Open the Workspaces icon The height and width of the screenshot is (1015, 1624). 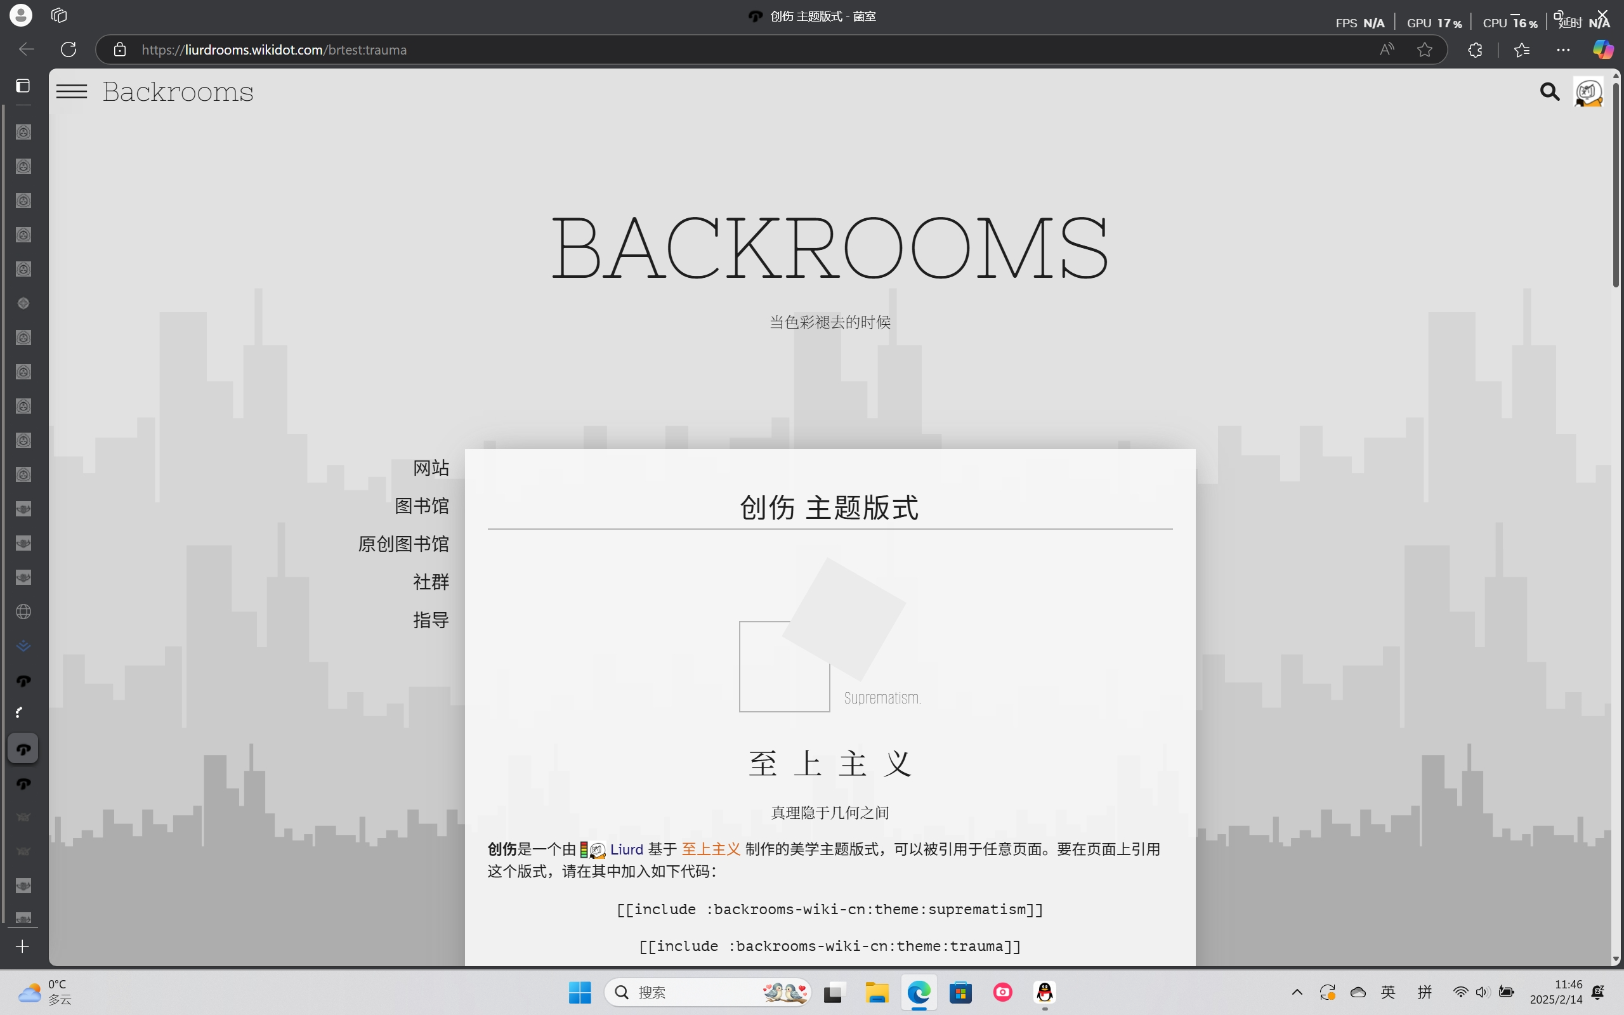click(59, 15)
